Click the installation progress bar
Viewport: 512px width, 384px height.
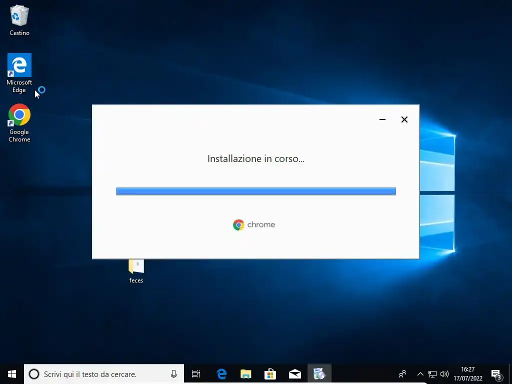tap(256, 191)
